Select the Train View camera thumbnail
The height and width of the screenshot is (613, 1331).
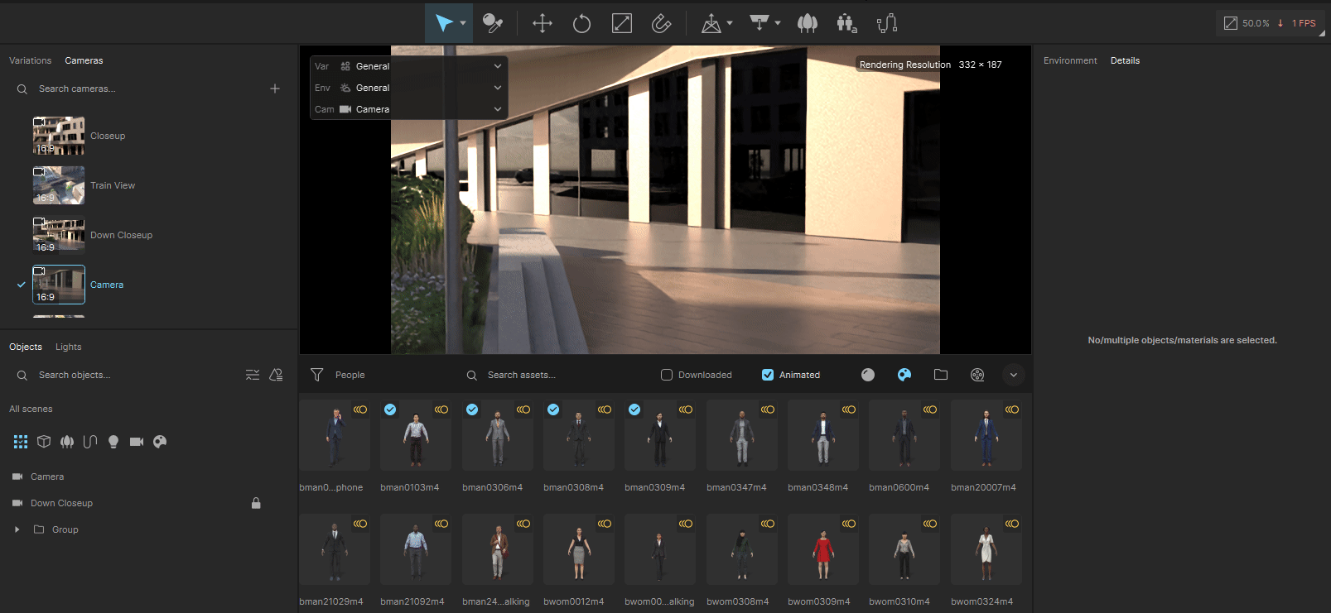click(59, 185)
